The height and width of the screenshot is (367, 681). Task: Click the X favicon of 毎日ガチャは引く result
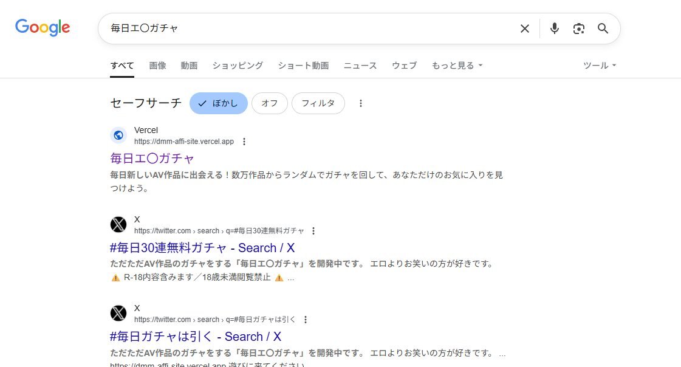tap(118, 313)
